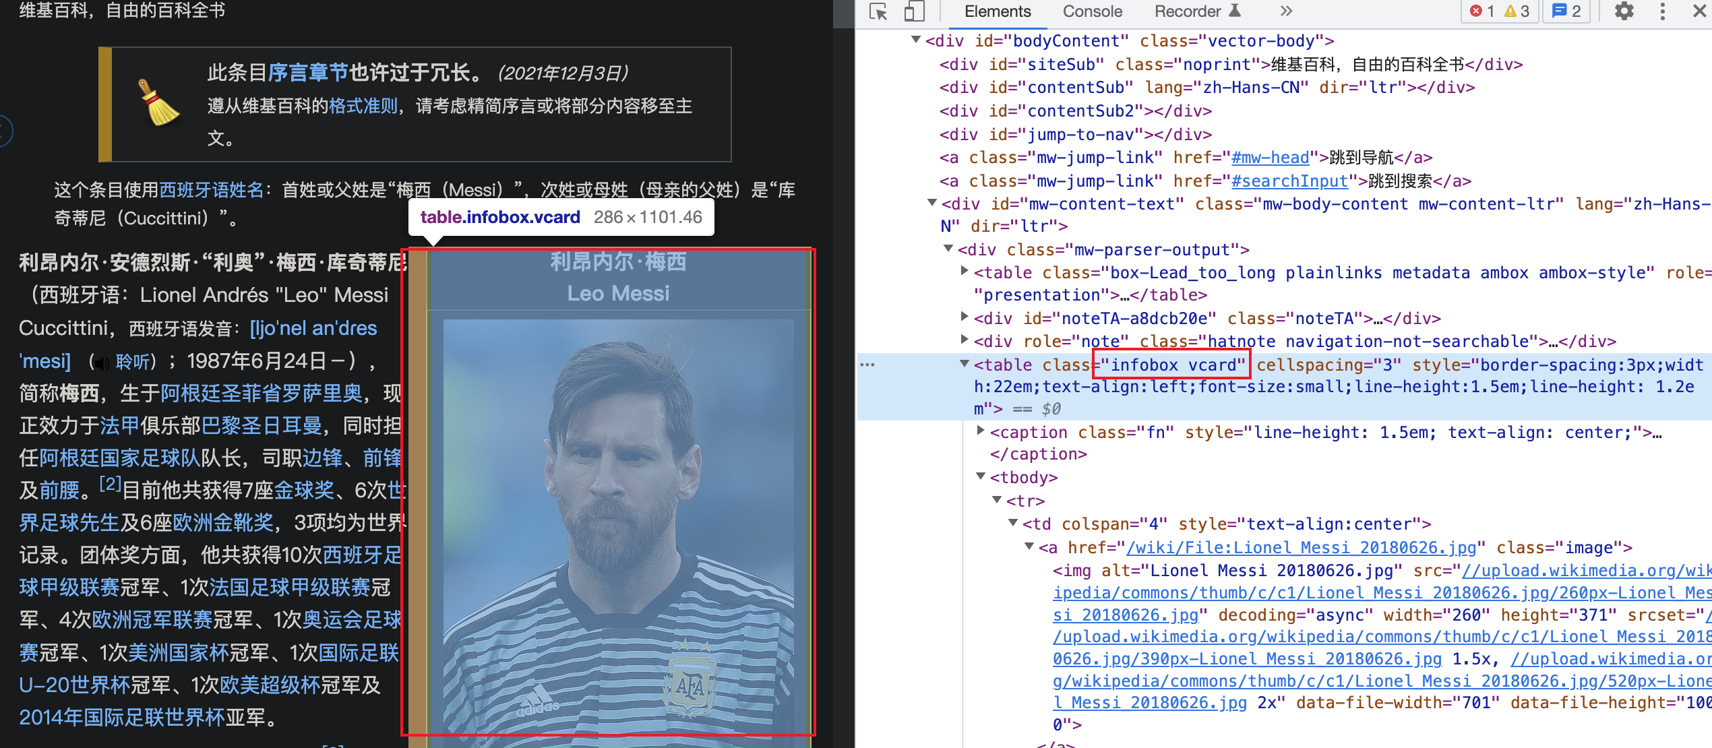
Task: Click the reference [2] superscript
Action: click(x=110, y=484)
